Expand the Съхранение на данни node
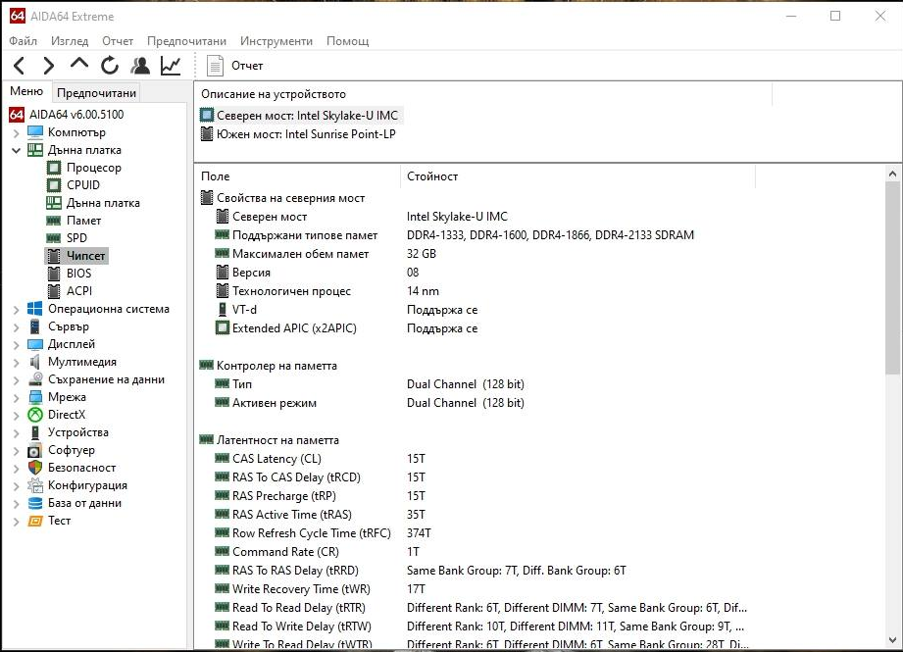903x652 pixels. tap(16, 380)
